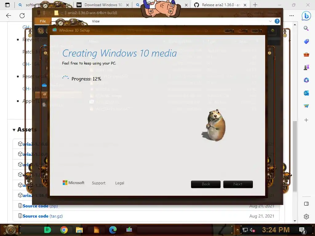Image resolution: width=315 pixels, height=236 pixels.
Task: Add app with sidebar plus icon
Action: point(306,120)
